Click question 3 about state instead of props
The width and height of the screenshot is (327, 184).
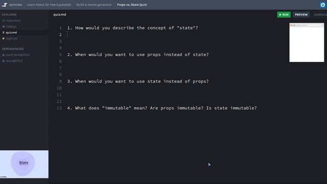tap(138, 81)
